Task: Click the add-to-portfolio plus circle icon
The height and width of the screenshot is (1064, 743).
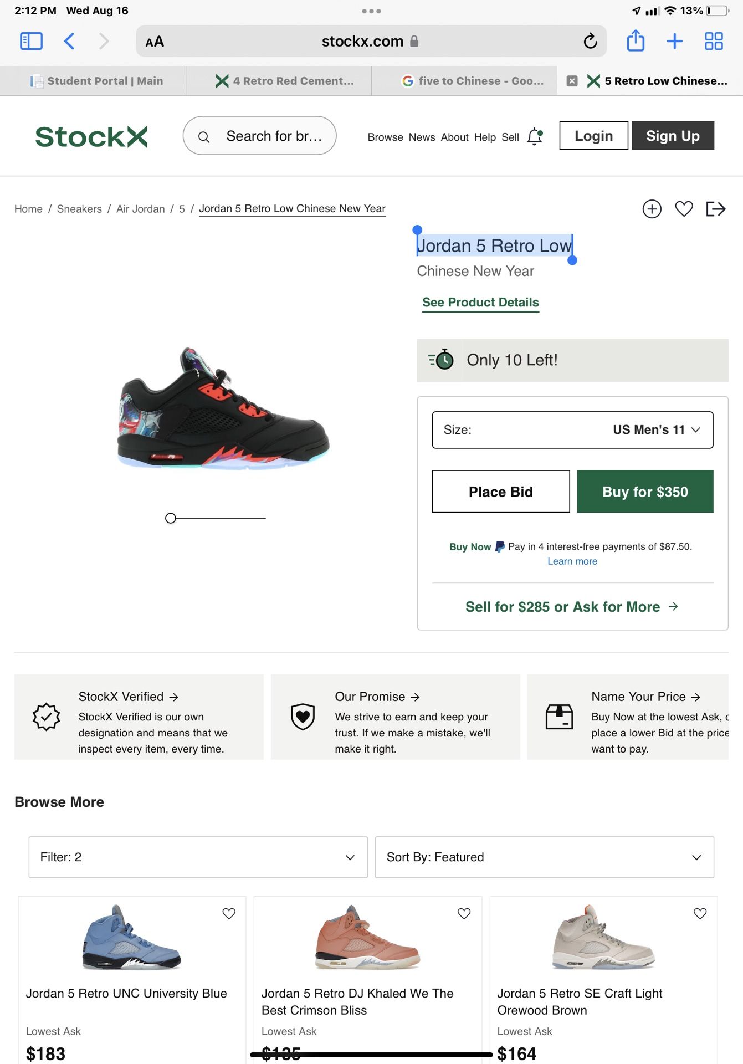Action: click(652, 209)
